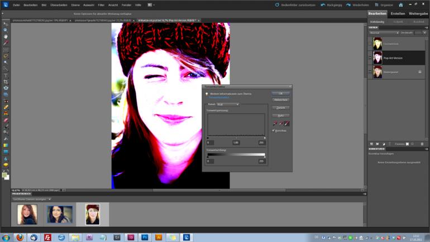430x242 pixels.
Task: Toggle the Vorschau checkbox
Action: click(x=274, y=130)
